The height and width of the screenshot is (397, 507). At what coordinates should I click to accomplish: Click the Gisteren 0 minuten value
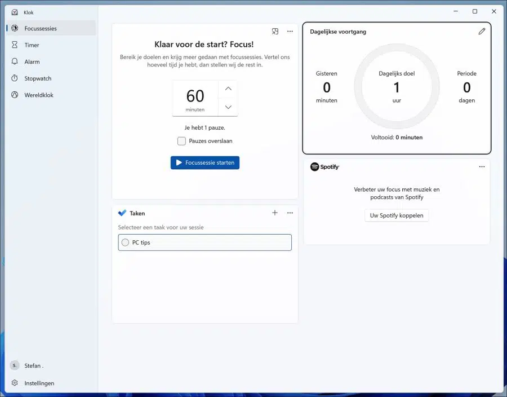pos(327,87)
